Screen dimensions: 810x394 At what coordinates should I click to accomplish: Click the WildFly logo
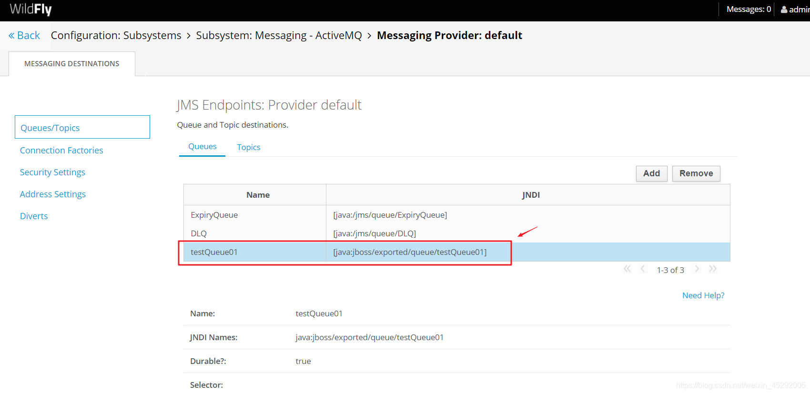point(30,10)
